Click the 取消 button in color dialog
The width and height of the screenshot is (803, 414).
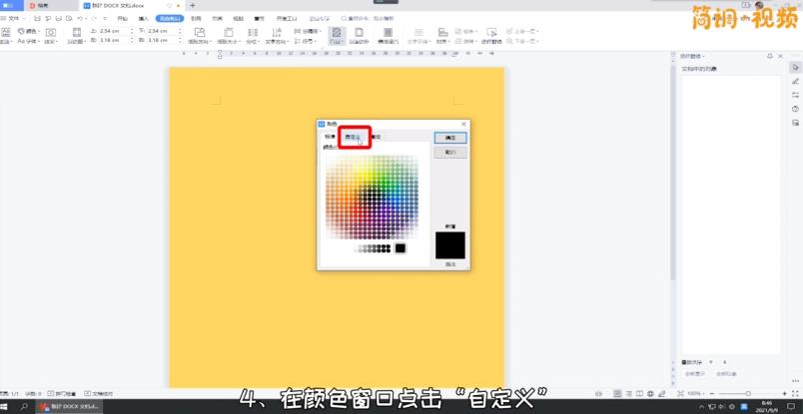pos(449,153)
